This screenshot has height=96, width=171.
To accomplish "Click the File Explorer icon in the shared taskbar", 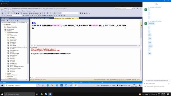I will point(52,85).
